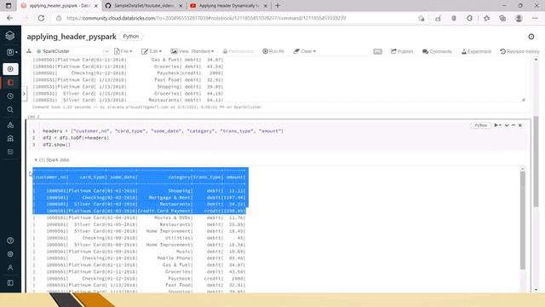The width and height of the screenshot is (545, 307).
Task: Switch to Applying Header Dynamically YouTube tab
Action: coord(229,6)
